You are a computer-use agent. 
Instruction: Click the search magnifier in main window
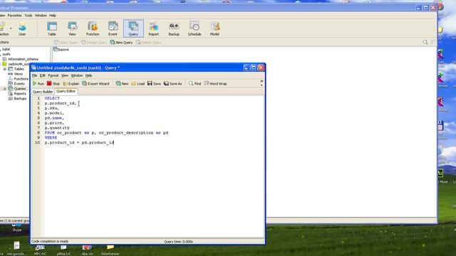tap(425, 43)
